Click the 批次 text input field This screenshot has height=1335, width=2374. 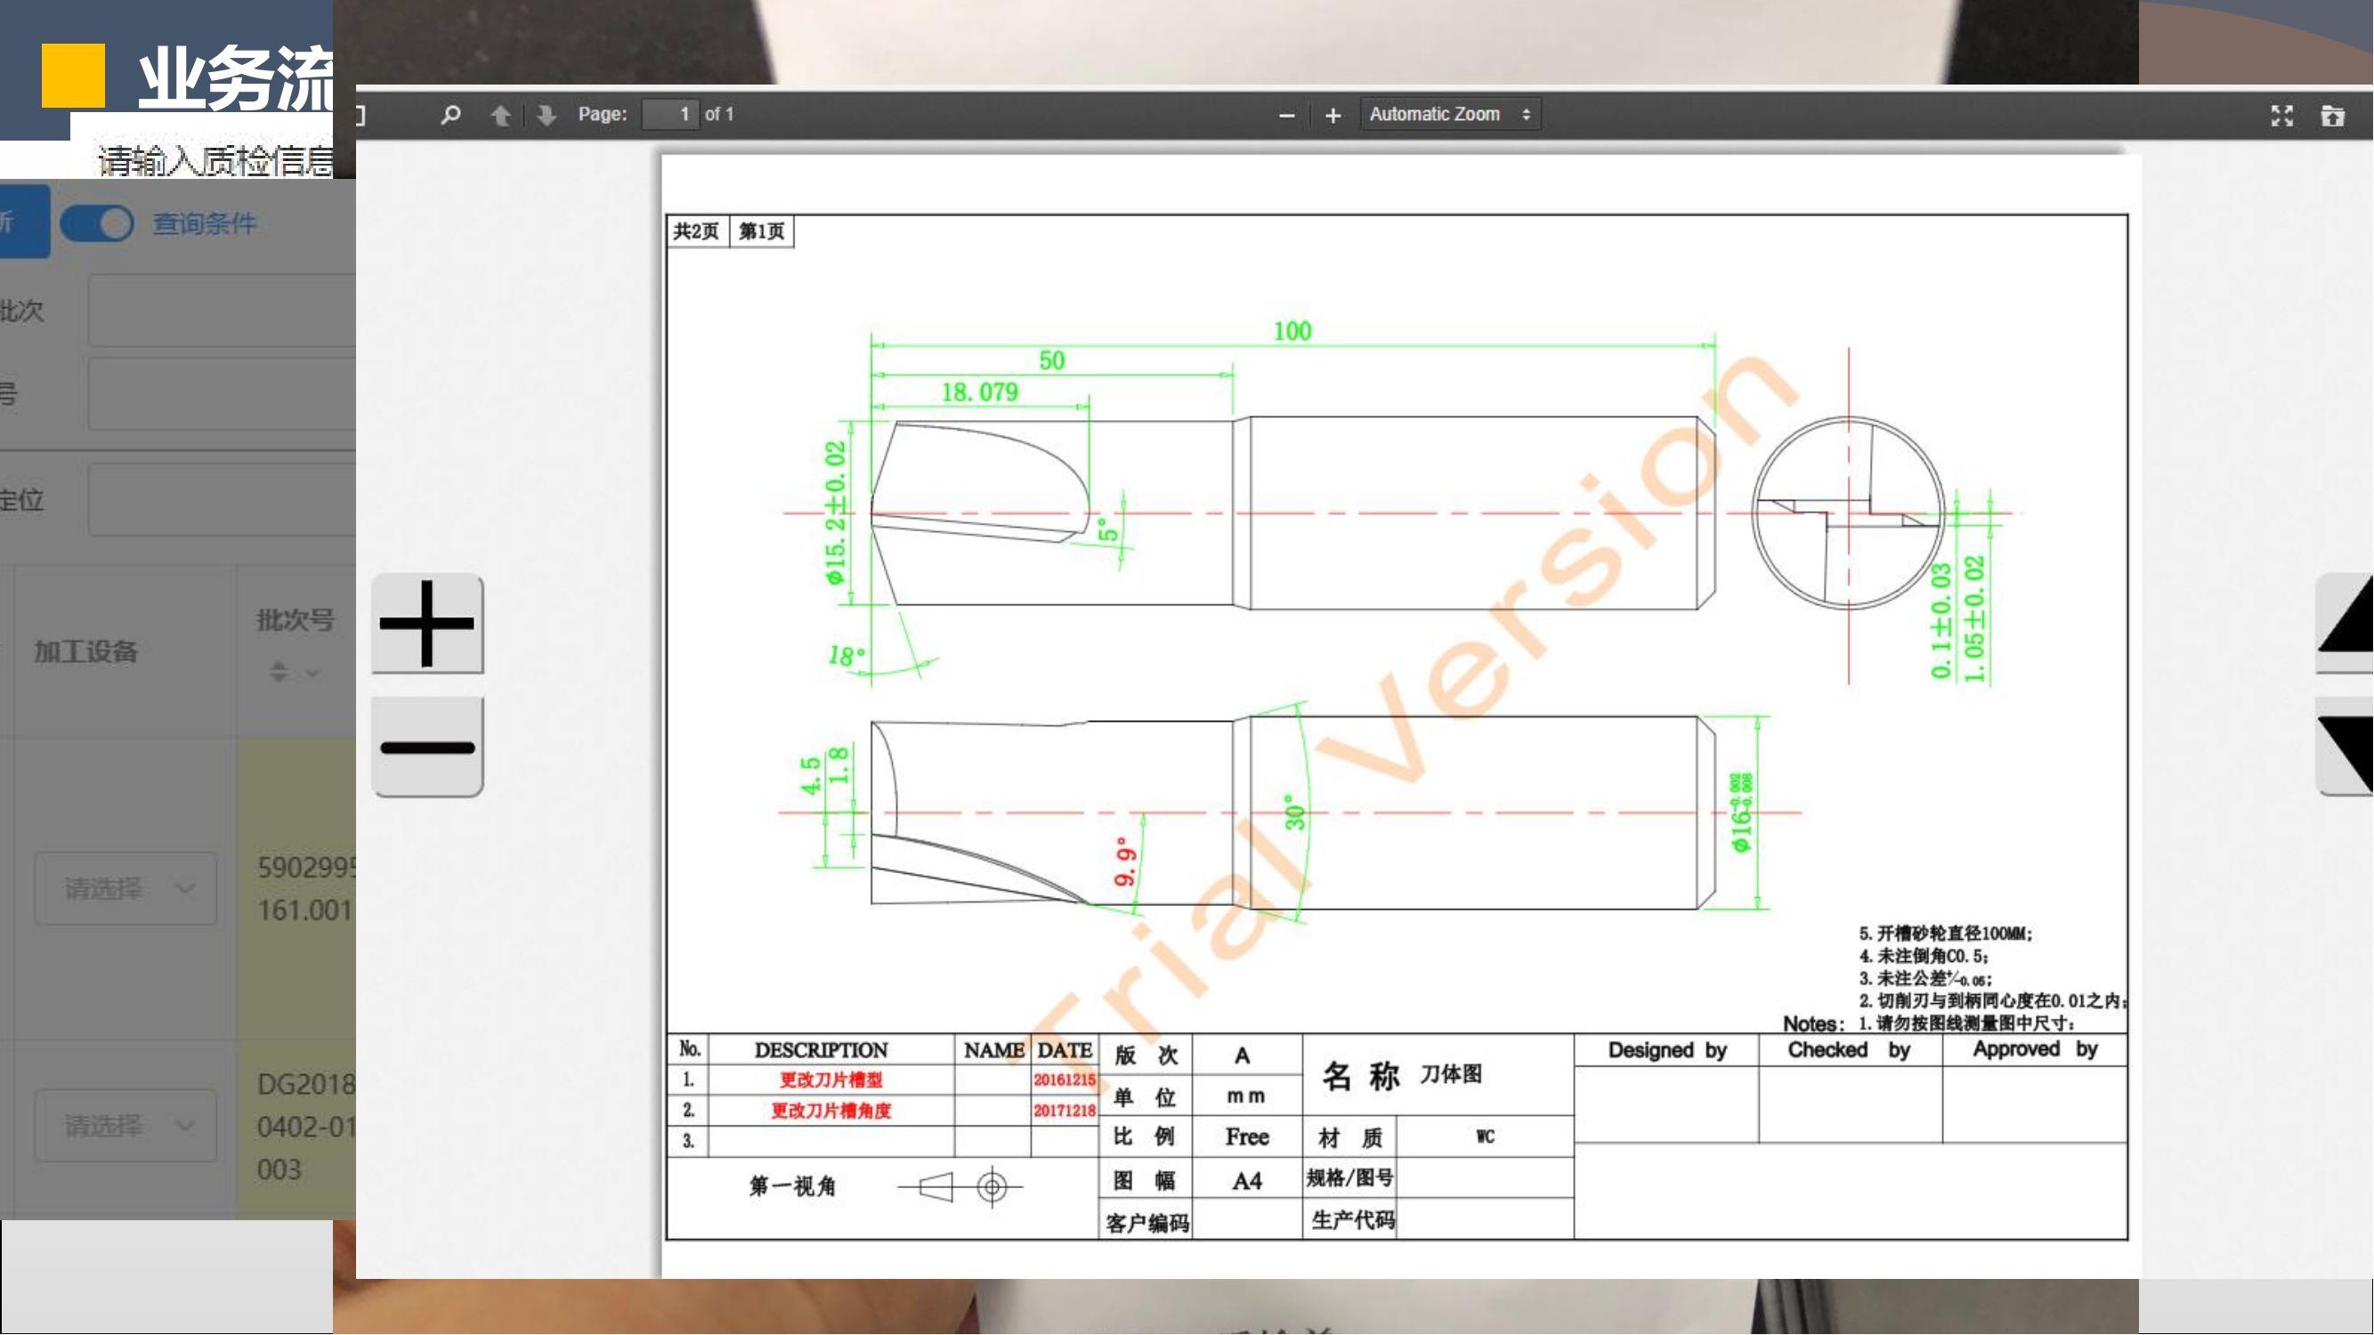coord(223,311)
